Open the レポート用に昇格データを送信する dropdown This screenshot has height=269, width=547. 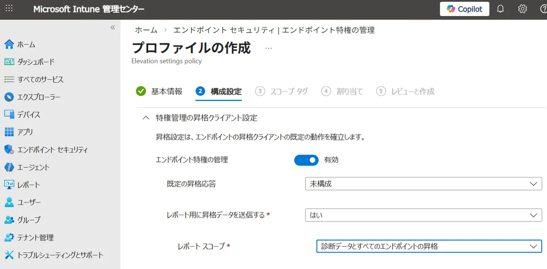pyautogui.click(x=423, y=215)
